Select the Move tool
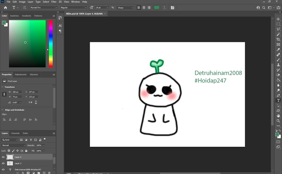282x174 pixels. tap(278, 19)
